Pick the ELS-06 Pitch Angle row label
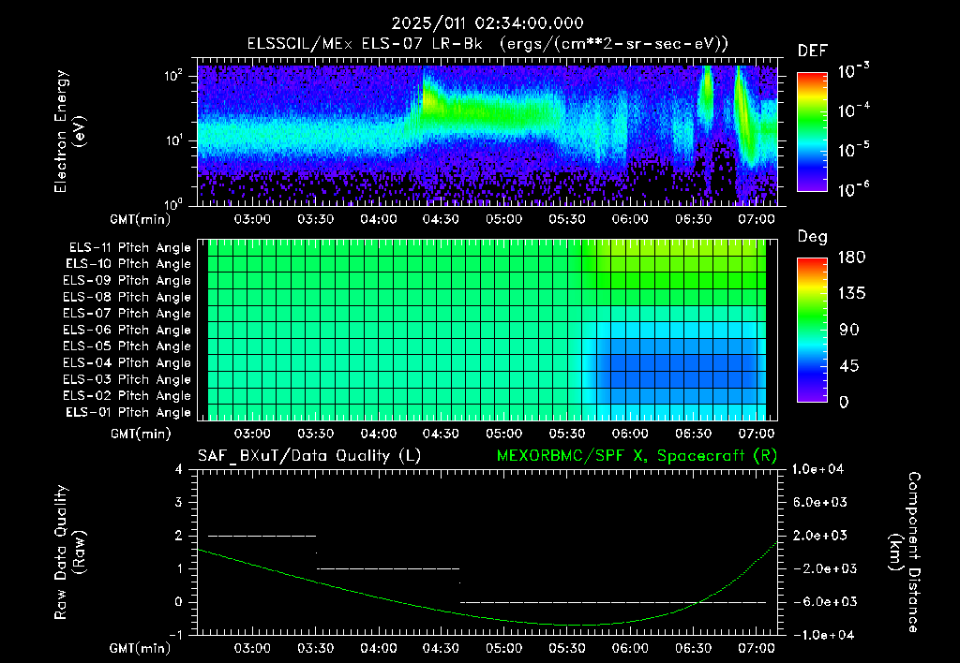 127,330
